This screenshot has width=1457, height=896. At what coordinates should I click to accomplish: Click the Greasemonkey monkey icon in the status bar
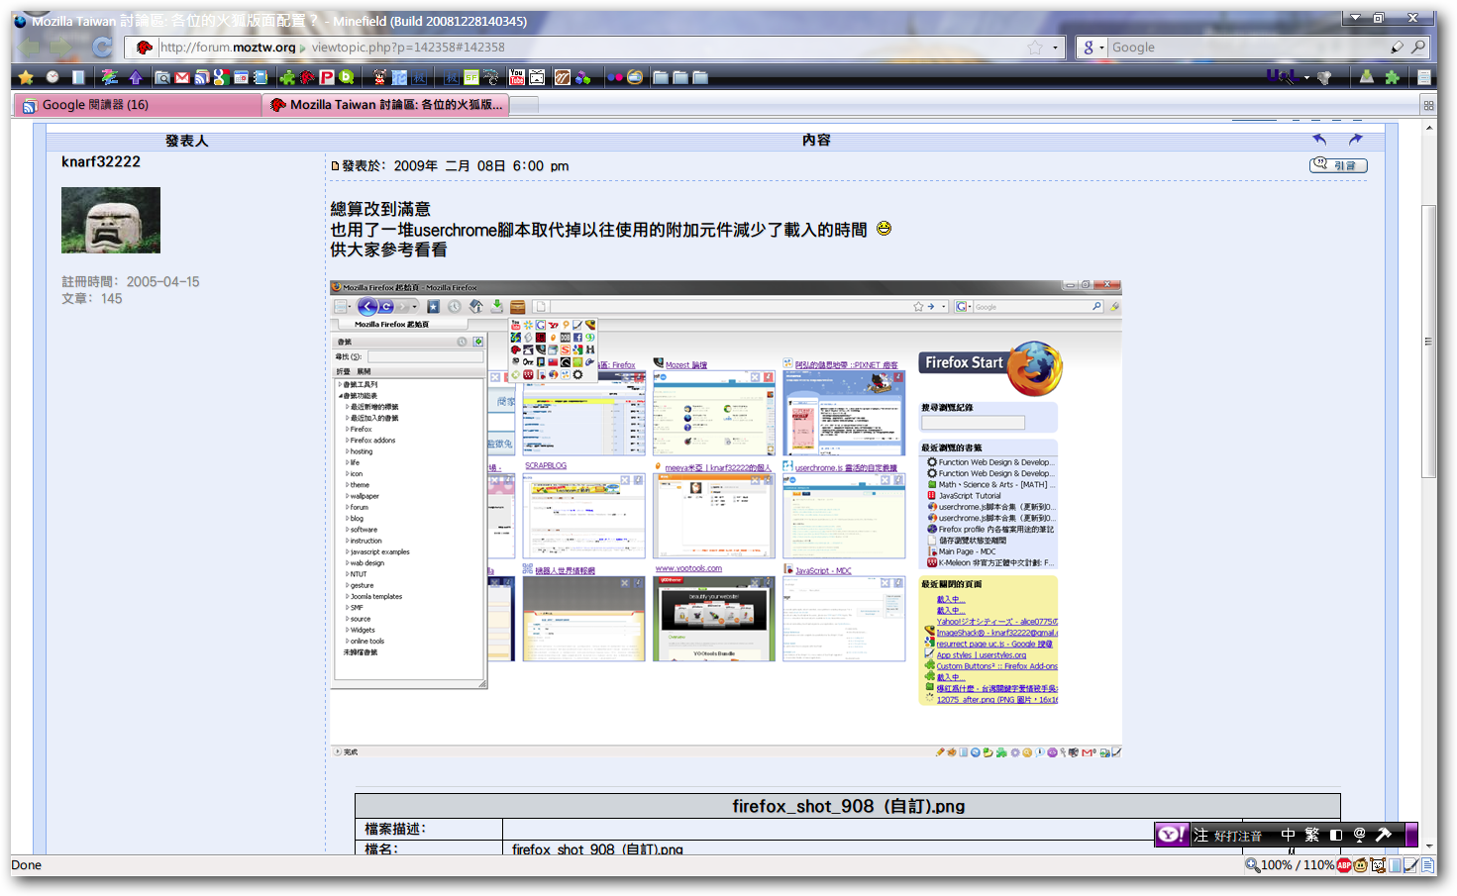1361,865
